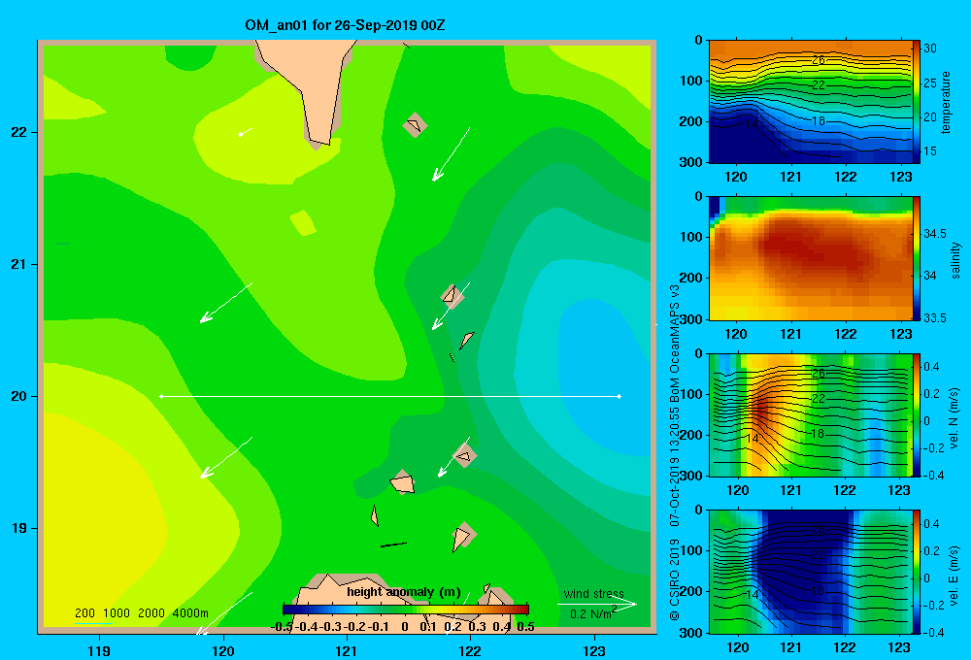971x660 pixels.
Task: Click the "2000" depth contour legend entry
Action: coord(151,613)
